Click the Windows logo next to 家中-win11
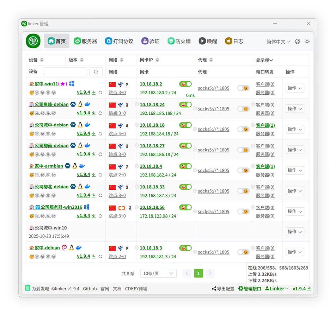This screenshot has height=315, width=336. [72, 84]
